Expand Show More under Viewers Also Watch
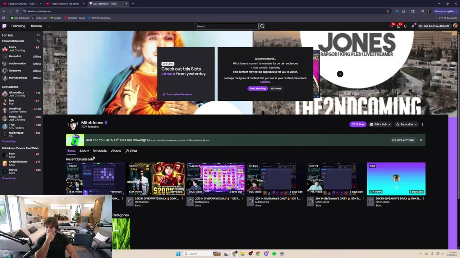 [x=9, y=178]
